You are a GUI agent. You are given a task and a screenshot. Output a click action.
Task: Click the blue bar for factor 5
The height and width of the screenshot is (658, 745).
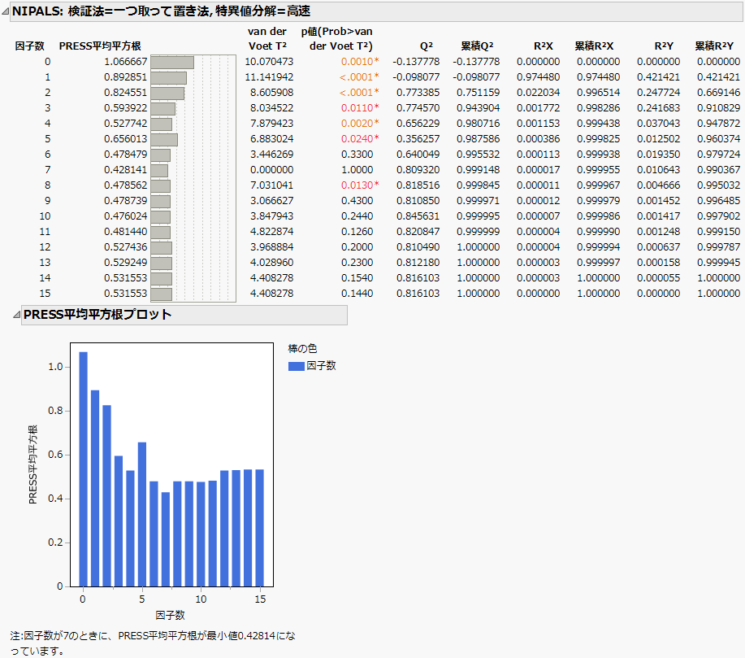[142, 514]
